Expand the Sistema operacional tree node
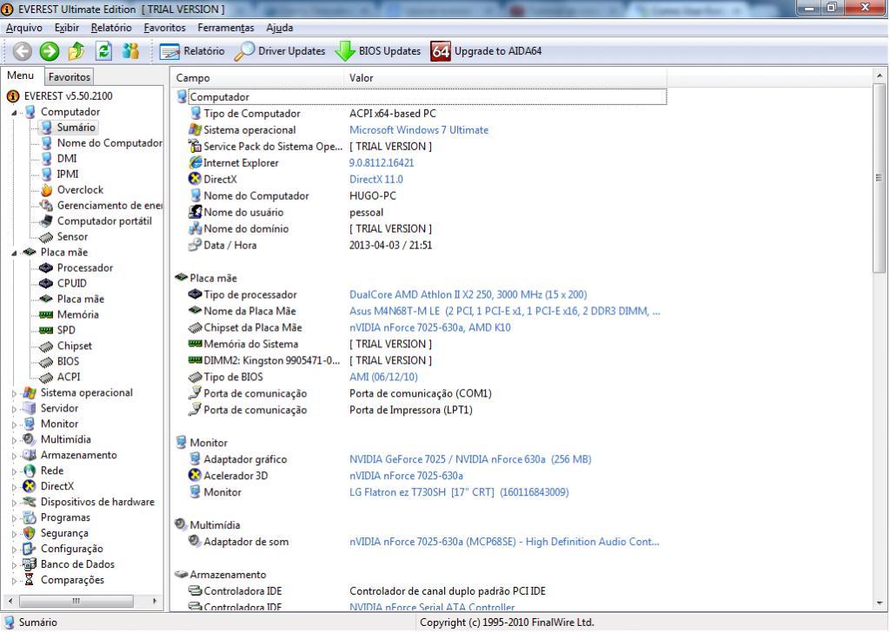 pos(14,392)
